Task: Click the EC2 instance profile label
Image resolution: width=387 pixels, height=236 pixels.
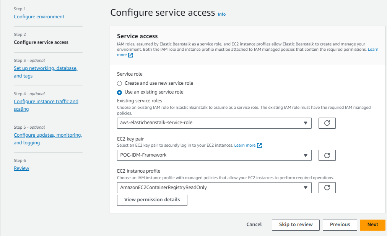Action: tap(139, 171)
